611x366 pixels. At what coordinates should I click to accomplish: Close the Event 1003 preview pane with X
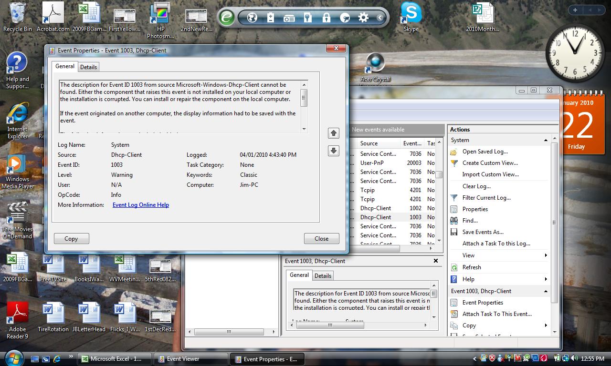coord(435,261)
